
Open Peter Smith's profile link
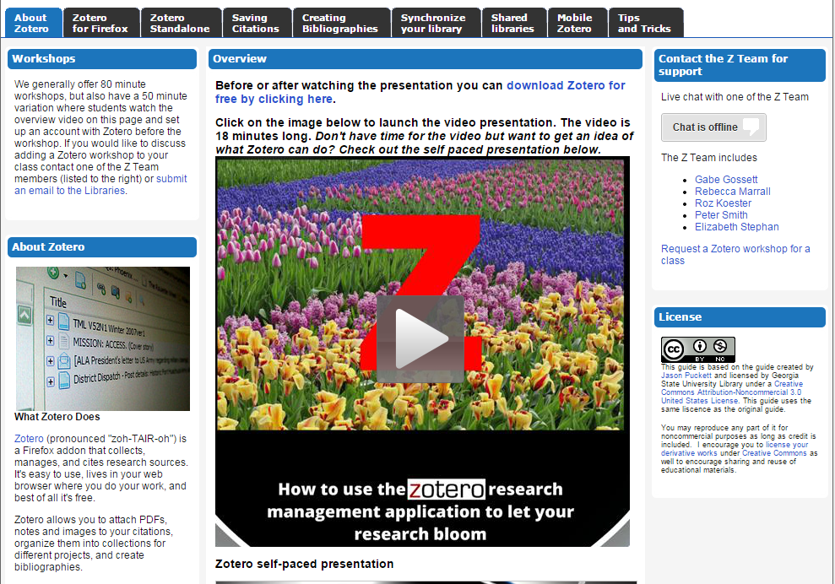pos(721,214)
